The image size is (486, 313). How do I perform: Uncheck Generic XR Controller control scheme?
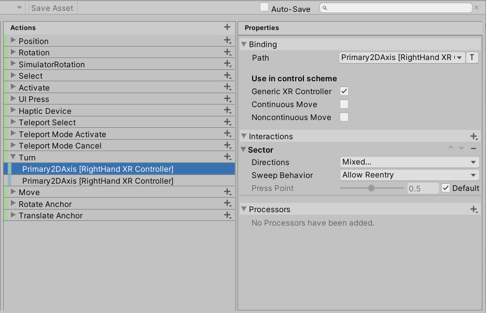344,91
